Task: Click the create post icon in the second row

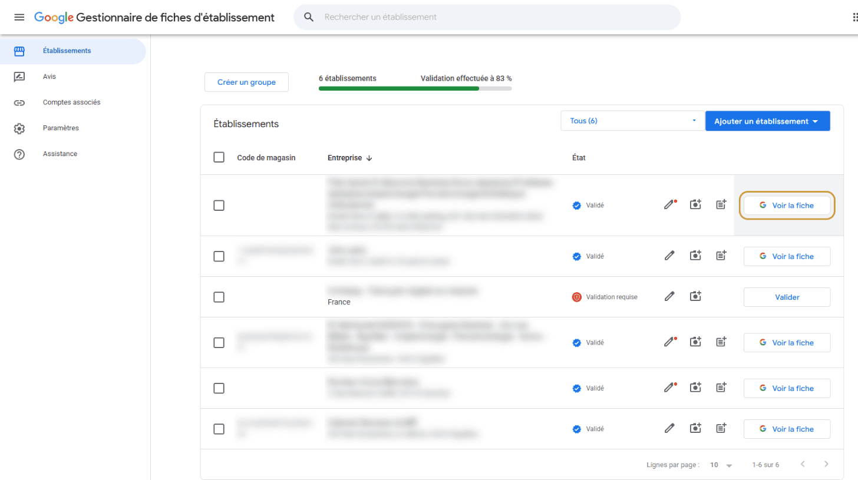Action: (x=721, y=256)
